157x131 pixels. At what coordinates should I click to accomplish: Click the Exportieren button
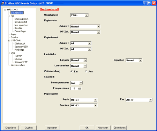click(x=10, y=128)
